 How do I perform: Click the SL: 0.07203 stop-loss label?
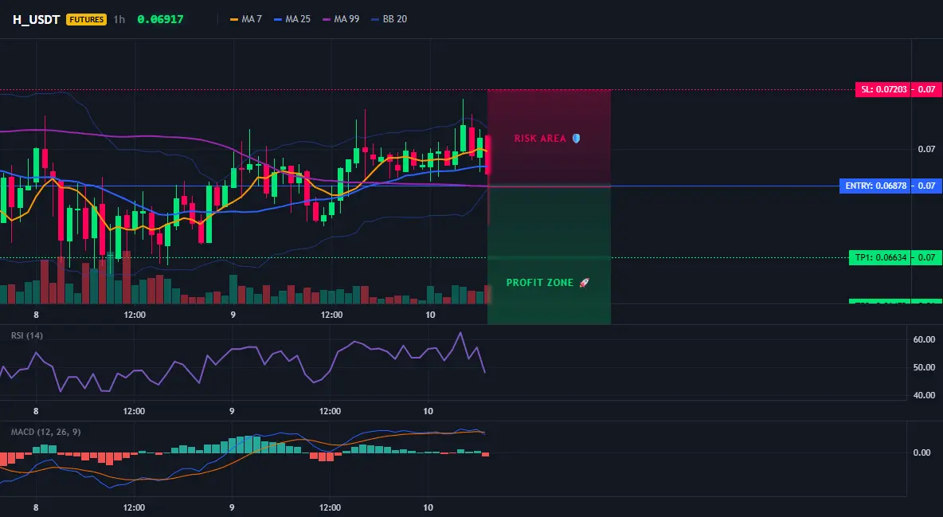882,90
